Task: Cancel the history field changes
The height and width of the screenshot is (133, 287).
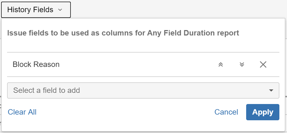Action: tap(226, 112)
